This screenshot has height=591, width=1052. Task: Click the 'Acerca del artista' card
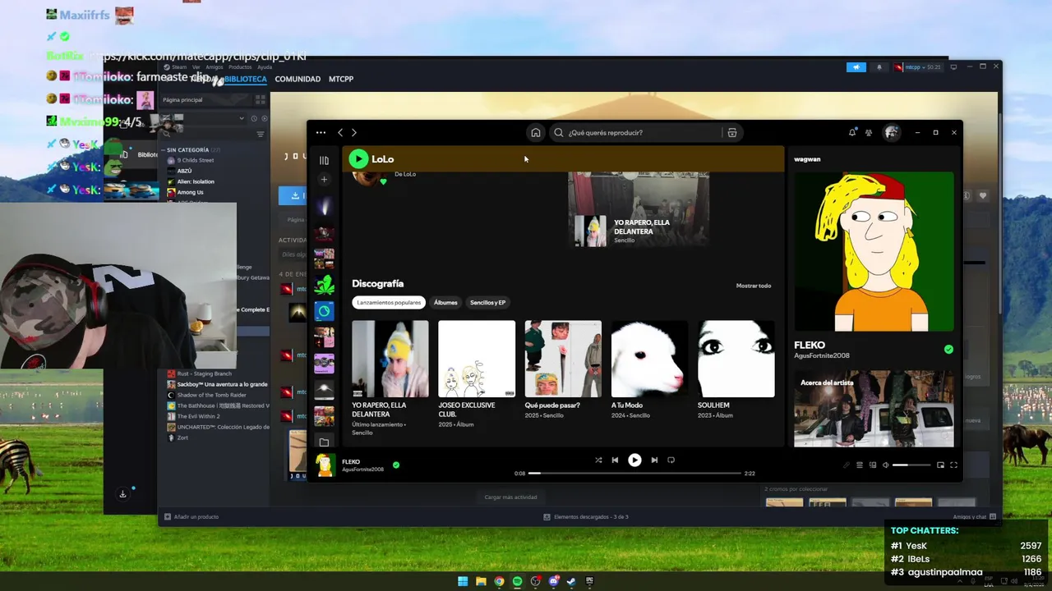874,409
